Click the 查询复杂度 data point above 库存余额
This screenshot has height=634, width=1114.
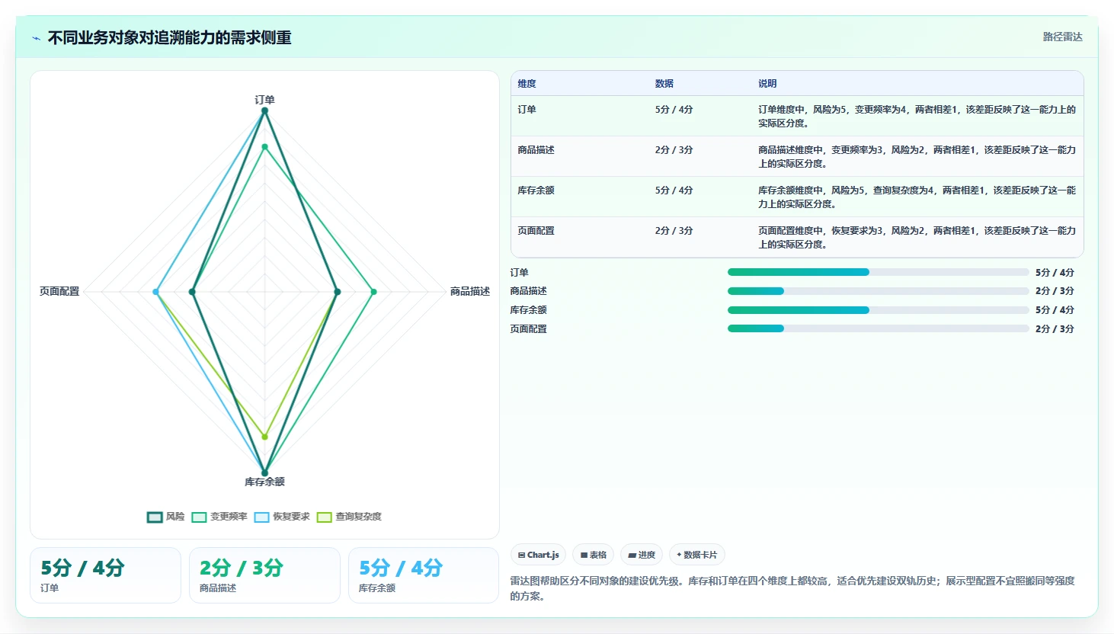[264, 437]
